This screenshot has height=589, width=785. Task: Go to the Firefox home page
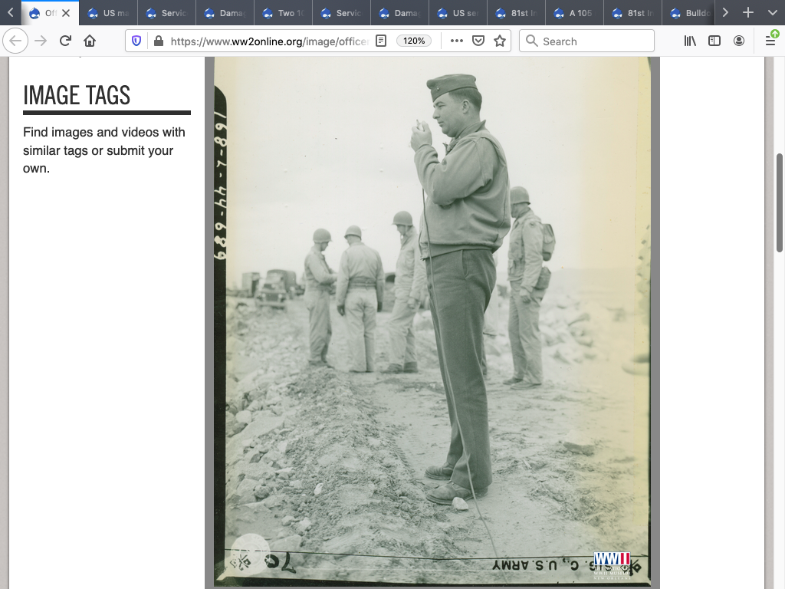90,41
